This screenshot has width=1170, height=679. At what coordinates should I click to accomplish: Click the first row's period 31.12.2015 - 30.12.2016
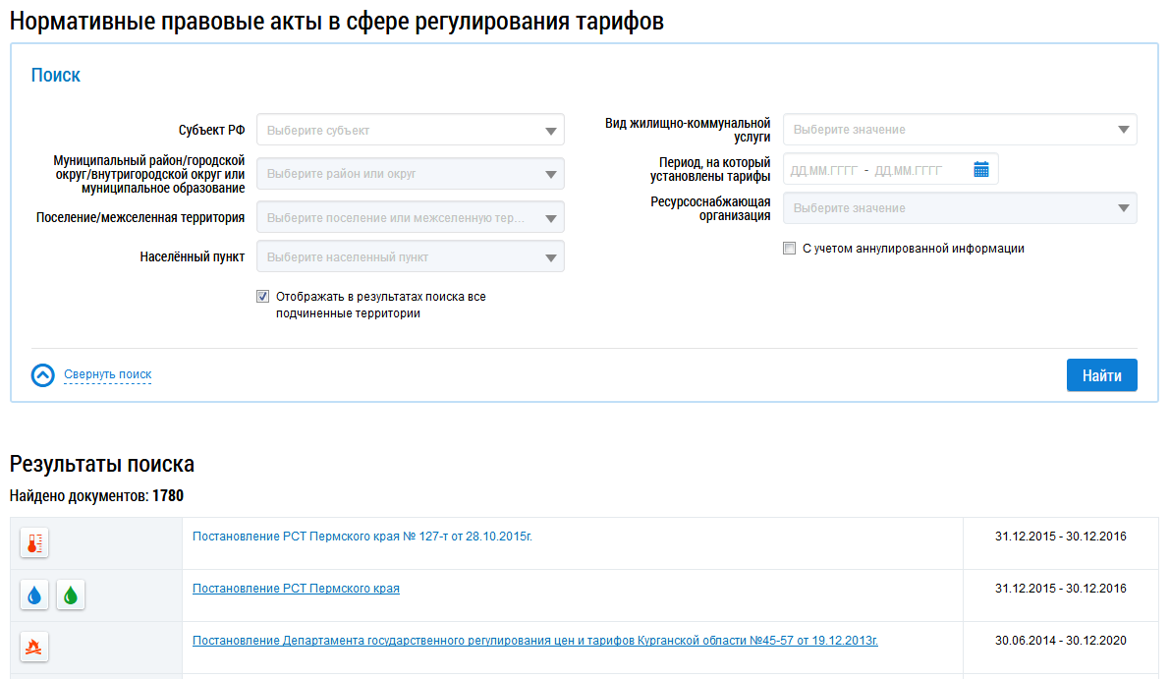point(1061,537)
